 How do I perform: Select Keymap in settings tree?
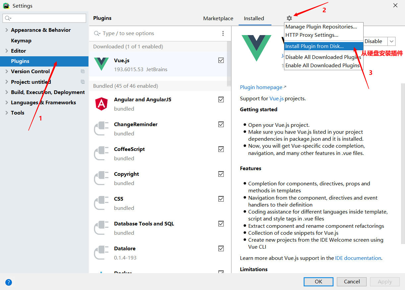(21, 41)
